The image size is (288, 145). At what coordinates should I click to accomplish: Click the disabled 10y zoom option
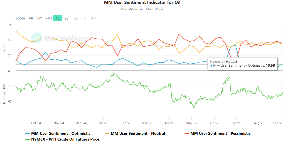(93, 18)
